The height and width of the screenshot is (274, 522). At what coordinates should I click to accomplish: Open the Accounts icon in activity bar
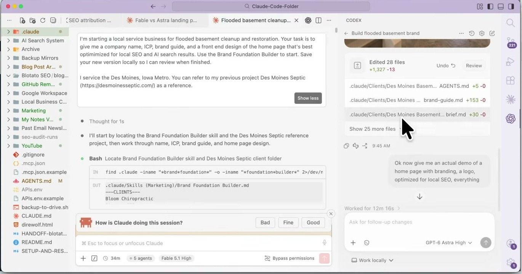click(x=511, y=244)
